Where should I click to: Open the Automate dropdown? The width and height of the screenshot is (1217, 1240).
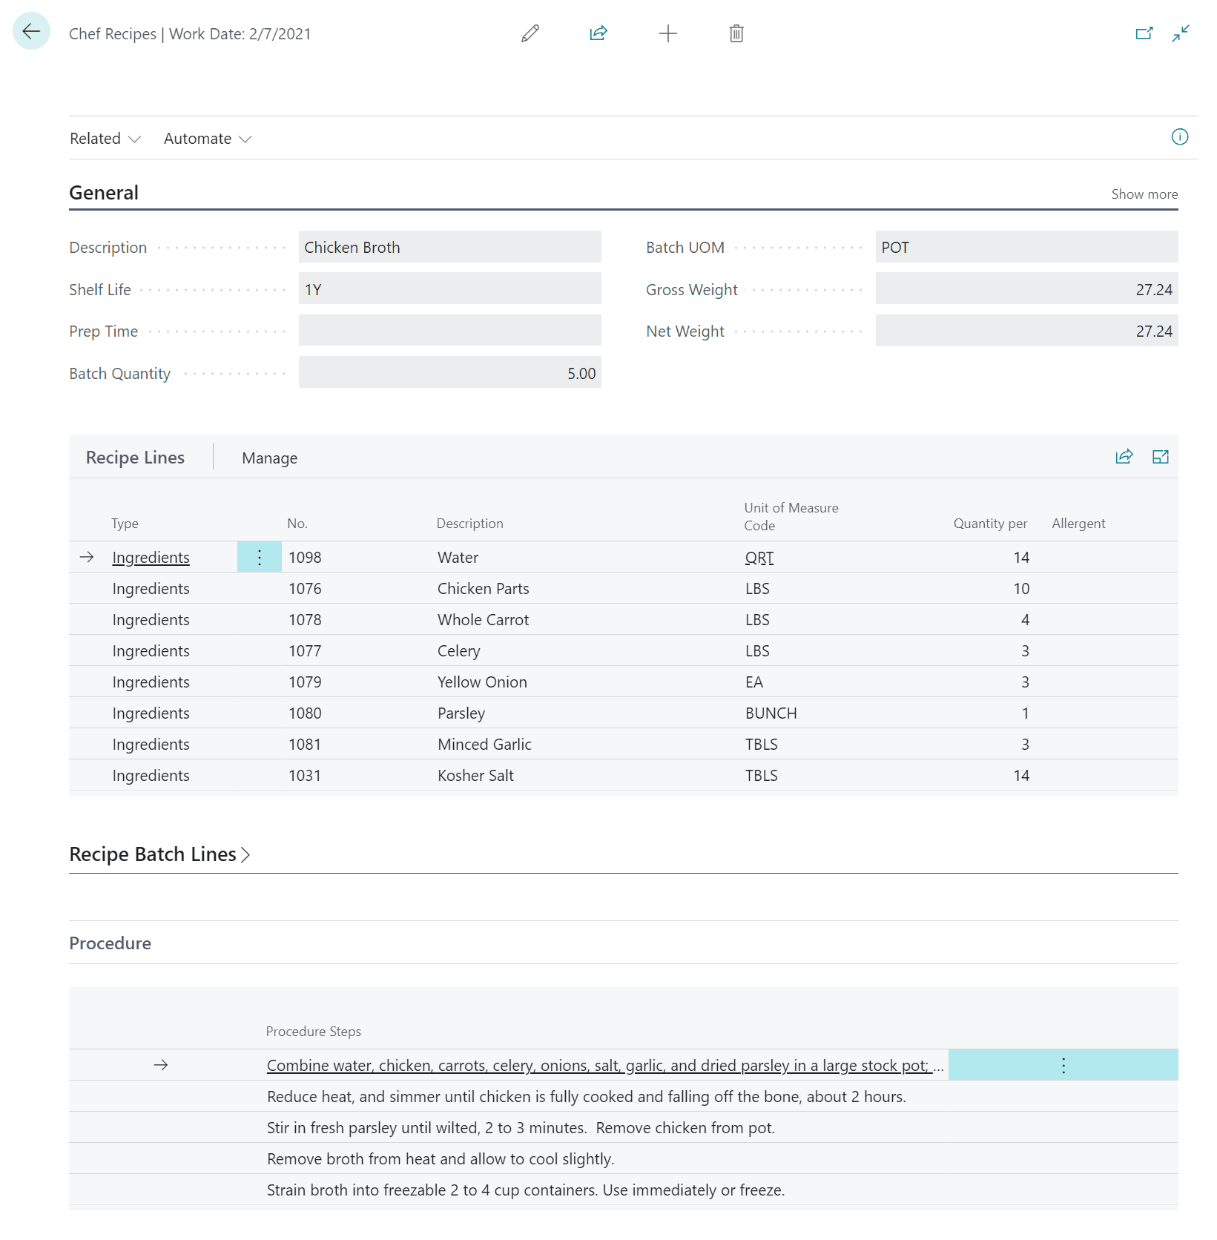pos(206,138)
